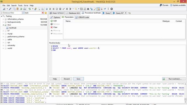Click the Update available link

click(x=178, y=5)
